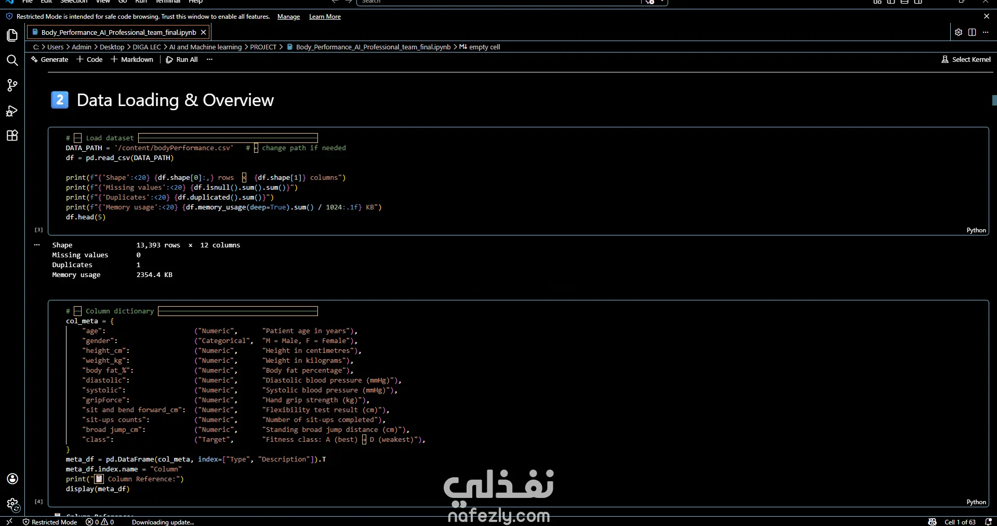Click execution count [3] label
The image size is (997, 526).
(x=38, y=230)
